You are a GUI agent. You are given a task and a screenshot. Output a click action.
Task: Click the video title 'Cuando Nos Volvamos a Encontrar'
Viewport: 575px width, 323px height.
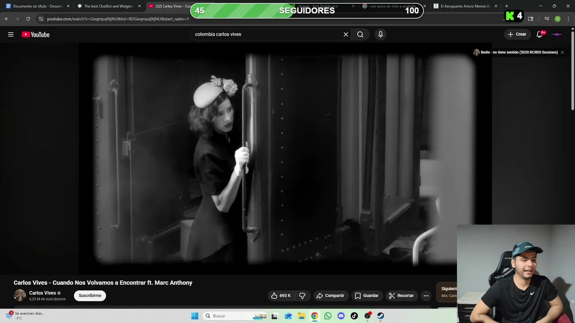tap(103, 283)
